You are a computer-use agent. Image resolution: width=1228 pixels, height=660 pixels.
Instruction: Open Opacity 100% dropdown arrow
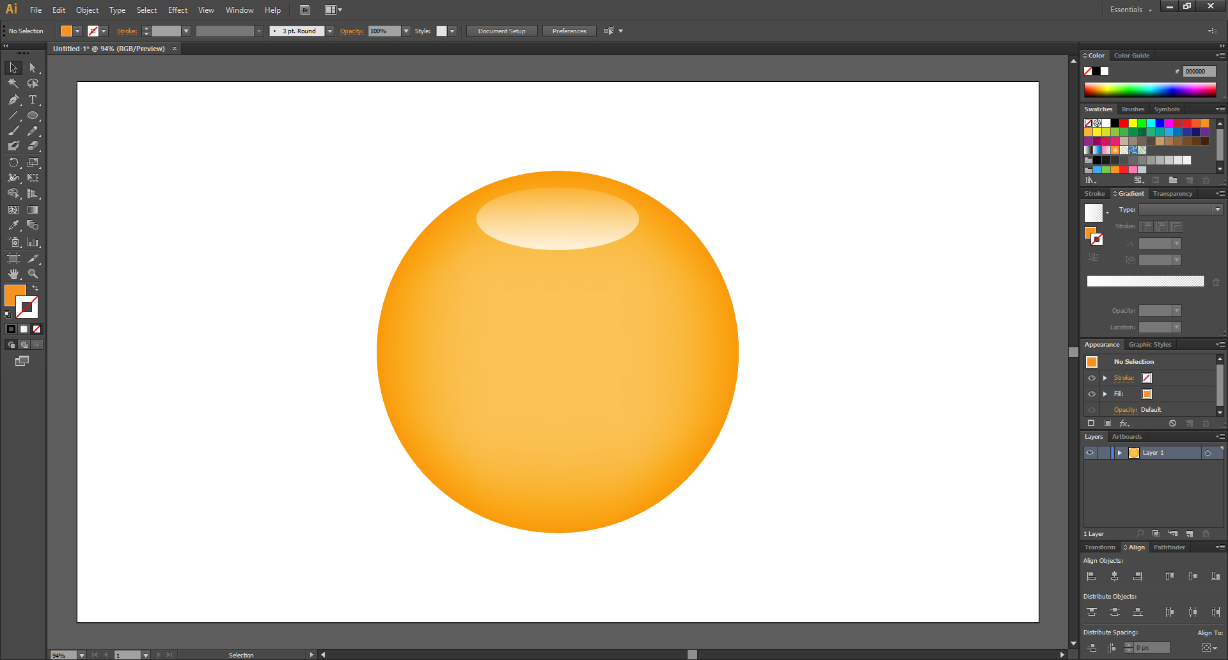(406, 31)
